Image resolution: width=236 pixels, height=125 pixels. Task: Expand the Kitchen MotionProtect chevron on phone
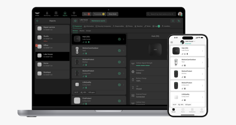click(x=202, y=74)
